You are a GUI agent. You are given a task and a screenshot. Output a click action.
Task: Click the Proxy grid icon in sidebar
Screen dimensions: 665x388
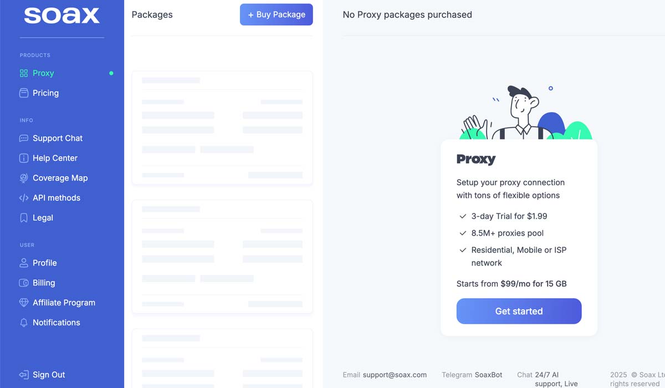tap(24, 73)
